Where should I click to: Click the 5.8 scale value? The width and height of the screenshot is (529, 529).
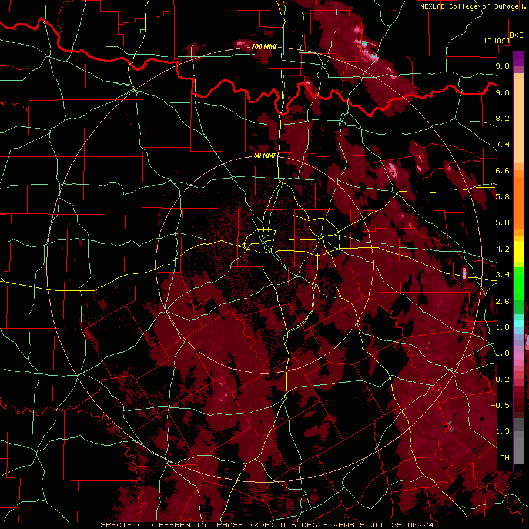[x=503, y=196]
